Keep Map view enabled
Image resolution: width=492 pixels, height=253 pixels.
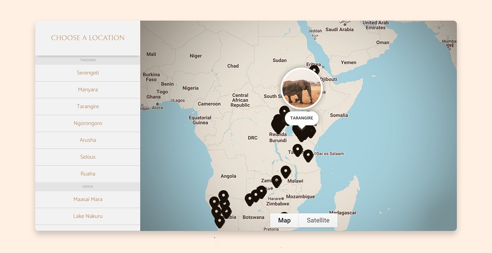tap(284, 220)
